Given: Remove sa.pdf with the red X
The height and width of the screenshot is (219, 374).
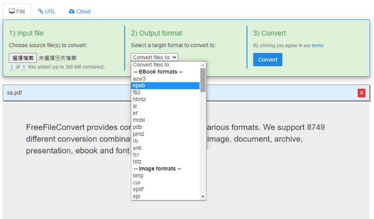Looking at the screenshot, I should point(362,93).
